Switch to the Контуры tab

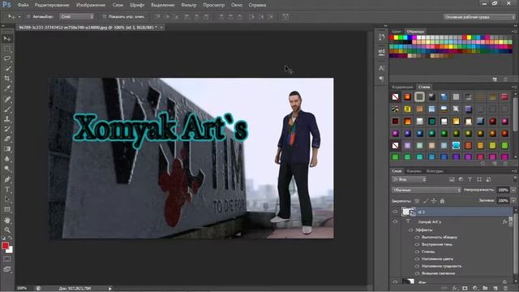(x=435, y=171)
